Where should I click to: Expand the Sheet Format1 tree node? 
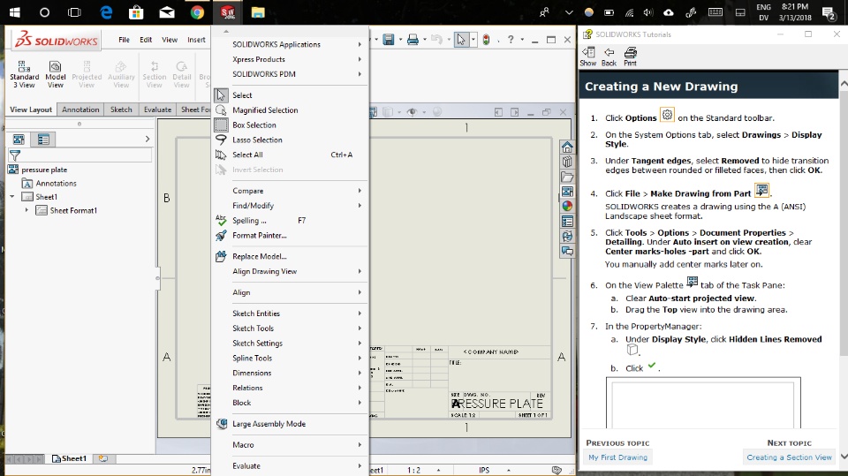click(27, 210)
